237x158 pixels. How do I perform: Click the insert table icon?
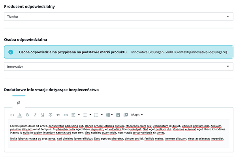pyautogui.click(x=108, y=115)
